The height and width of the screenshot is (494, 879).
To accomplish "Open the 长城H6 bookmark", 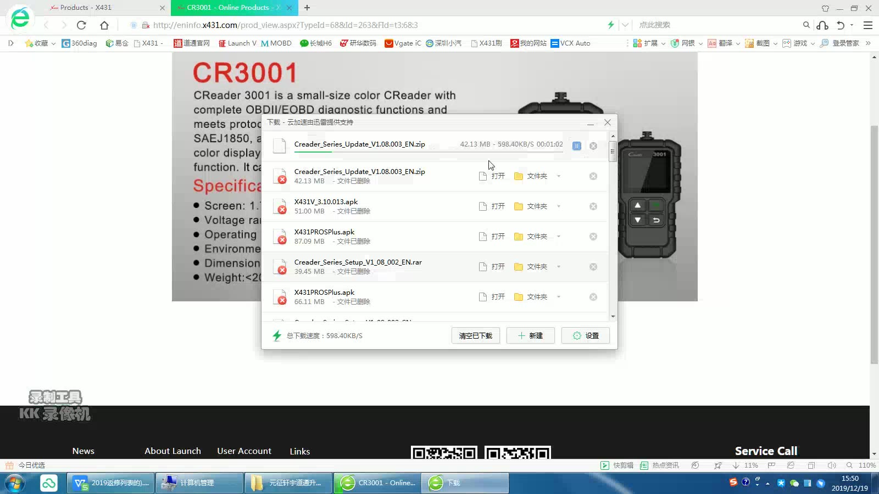I will coord(316,43).
